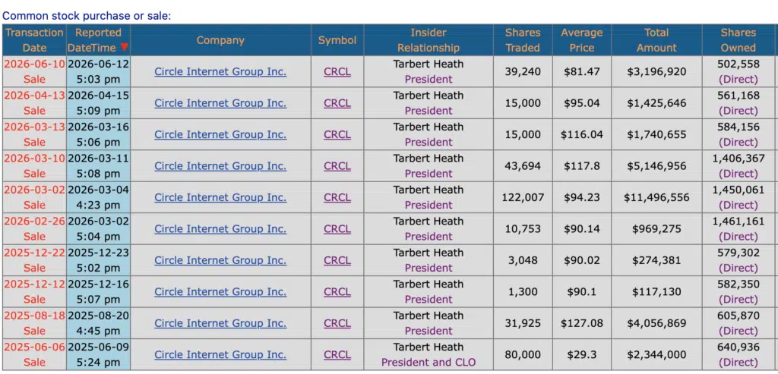Sort by Transaction Date column header

tap(34, 40)
